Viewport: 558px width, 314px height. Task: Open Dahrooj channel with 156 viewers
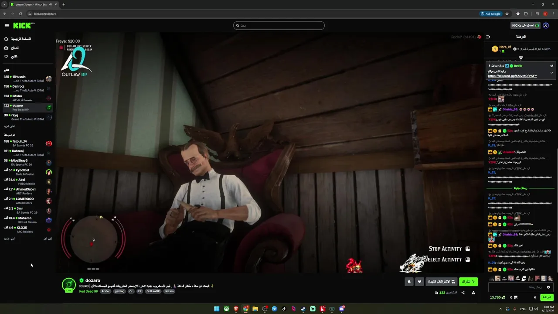pos(27,89)
